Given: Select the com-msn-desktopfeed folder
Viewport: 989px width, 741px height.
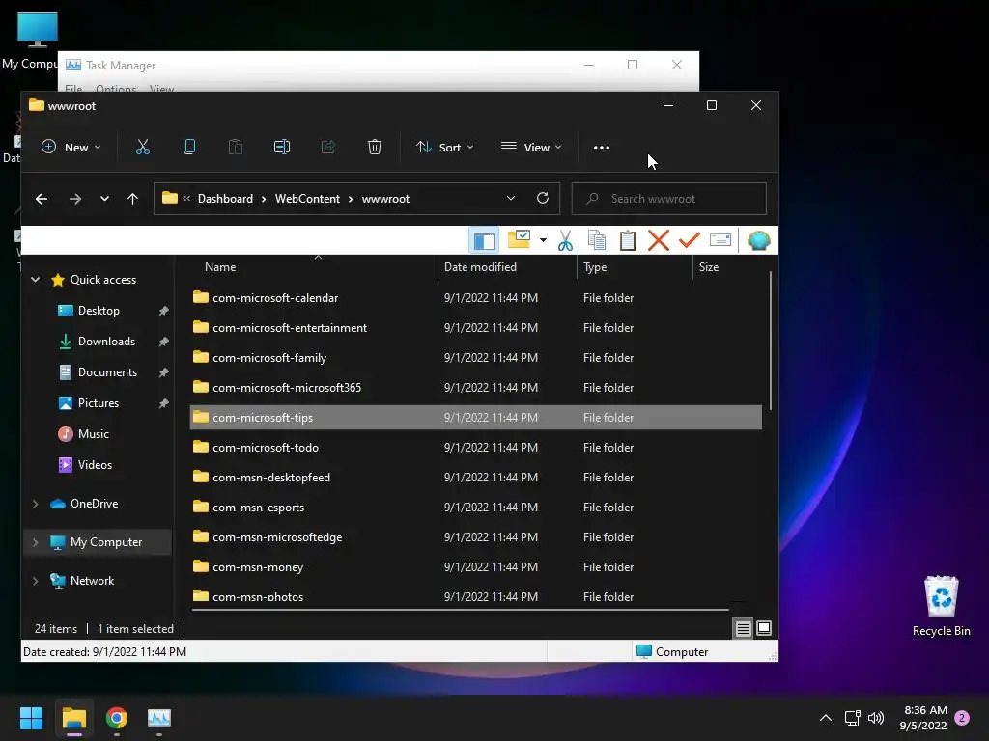Looking at the screenshot, I should click(x=475, y=477).
